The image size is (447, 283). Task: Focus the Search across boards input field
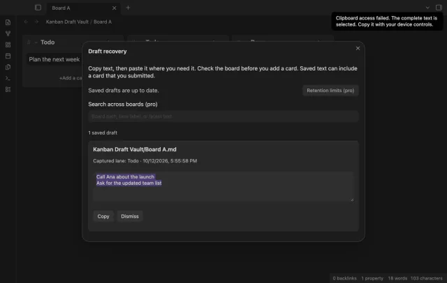click(x=223, y=116)
